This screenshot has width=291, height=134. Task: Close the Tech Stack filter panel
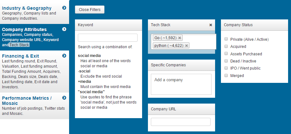[x=211, y=25]
